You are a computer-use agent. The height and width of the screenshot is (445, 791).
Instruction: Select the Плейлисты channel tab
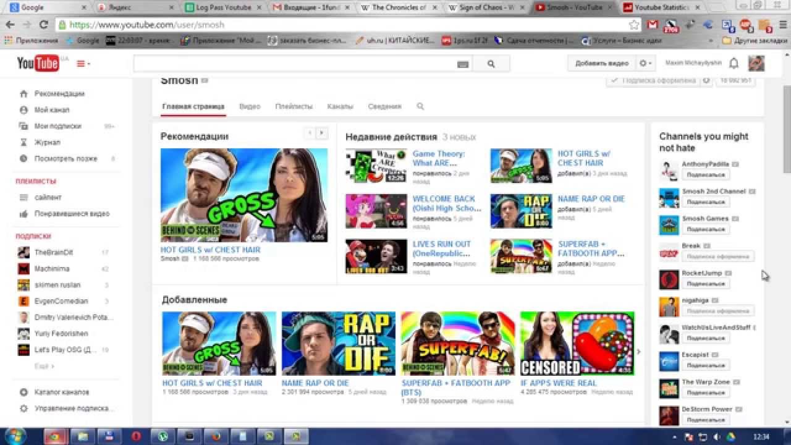pyautogui.click(x=294, y=106)
